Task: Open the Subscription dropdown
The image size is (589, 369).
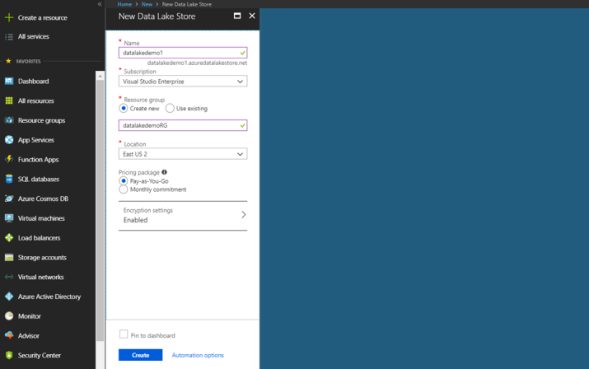Action: tap(182, 82)
